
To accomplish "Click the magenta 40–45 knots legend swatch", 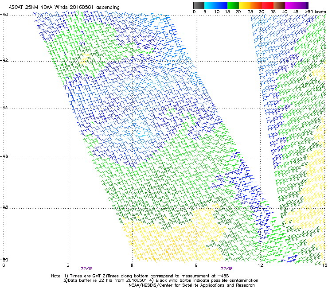I will click(x=291, y=5).
